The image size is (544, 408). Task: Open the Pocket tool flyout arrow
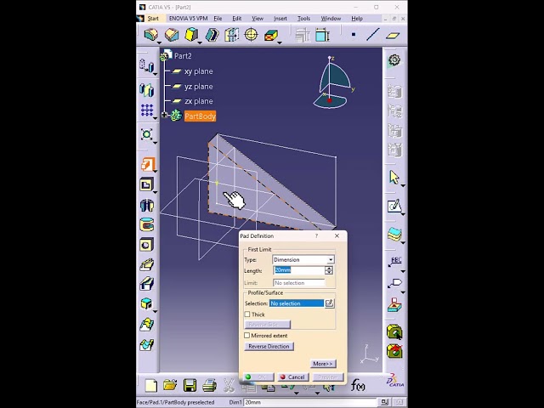[155, 193]
